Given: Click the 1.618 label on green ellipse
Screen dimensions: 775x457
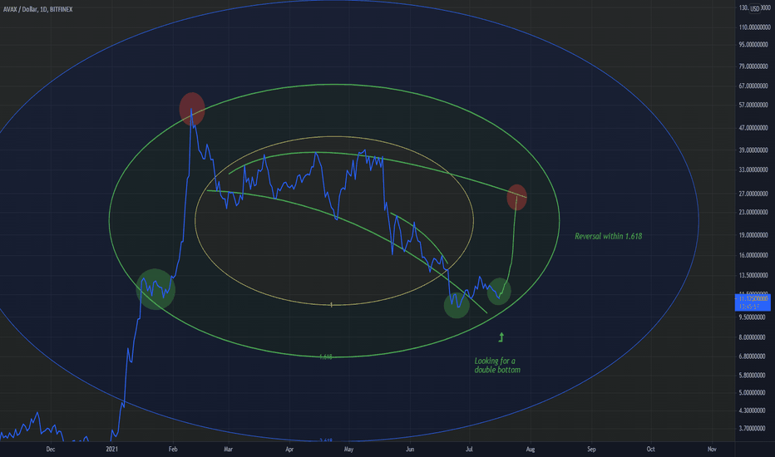Looking at the screenshot, I should (326, 356).
